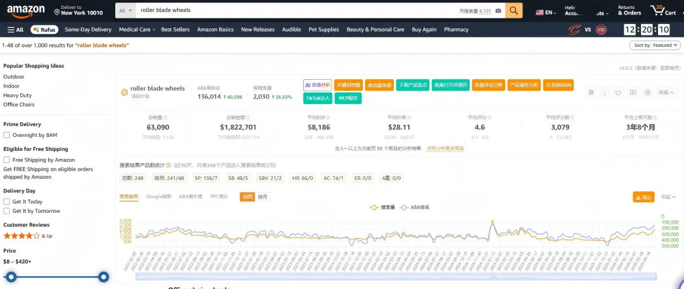Click the Outdoor shopping idea
684x289 pixels.
coord(13,77)
